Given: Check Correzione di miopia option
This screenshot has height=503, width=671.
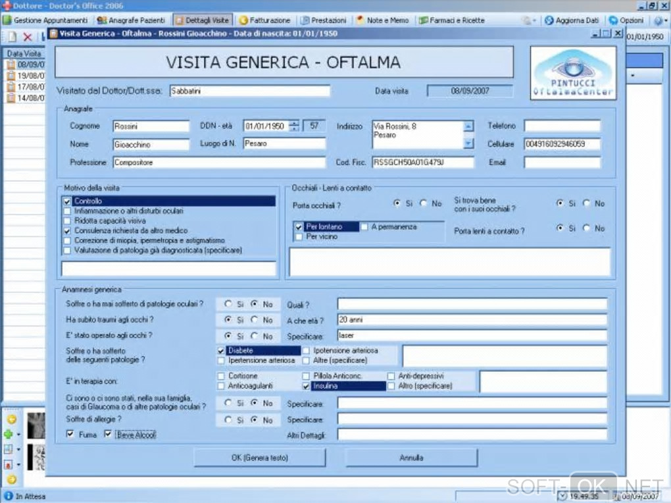Looking at the screenshot, I should (67, 241).
